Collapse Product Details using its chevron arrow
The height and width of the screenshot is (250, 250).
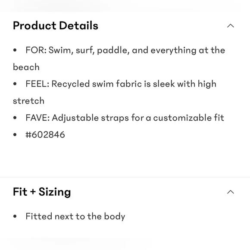[231, 26]
